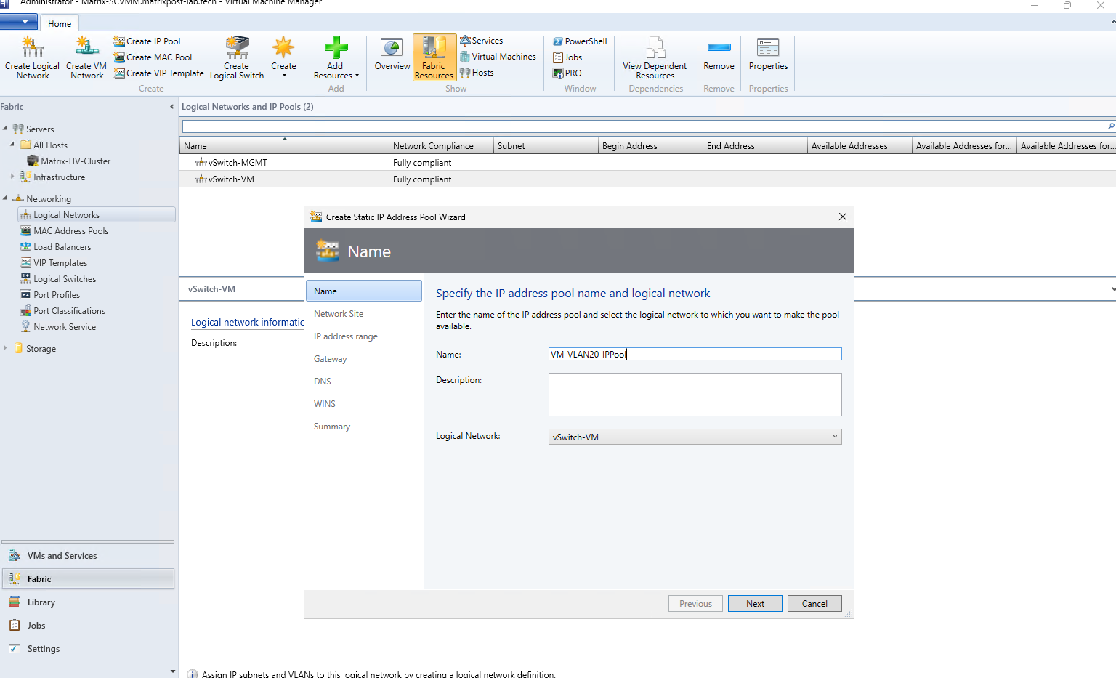The image size is (1116, 678).
Task: Select Port Profiles tree item
Action: pos(50,295)
